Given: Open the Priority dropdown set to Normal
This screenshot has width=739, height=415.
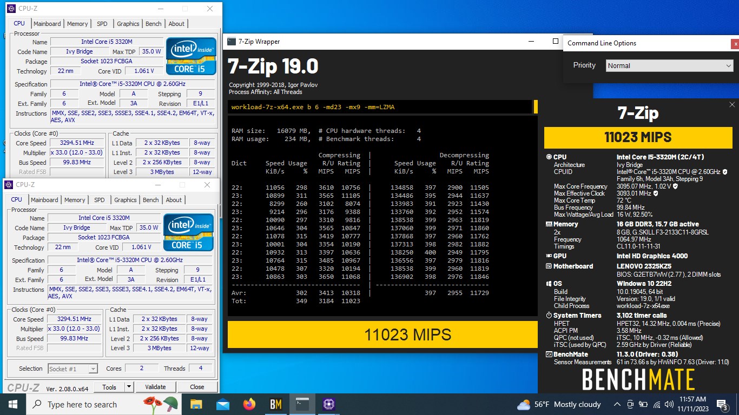Looking at the screenshot, I should pos(670,65).
